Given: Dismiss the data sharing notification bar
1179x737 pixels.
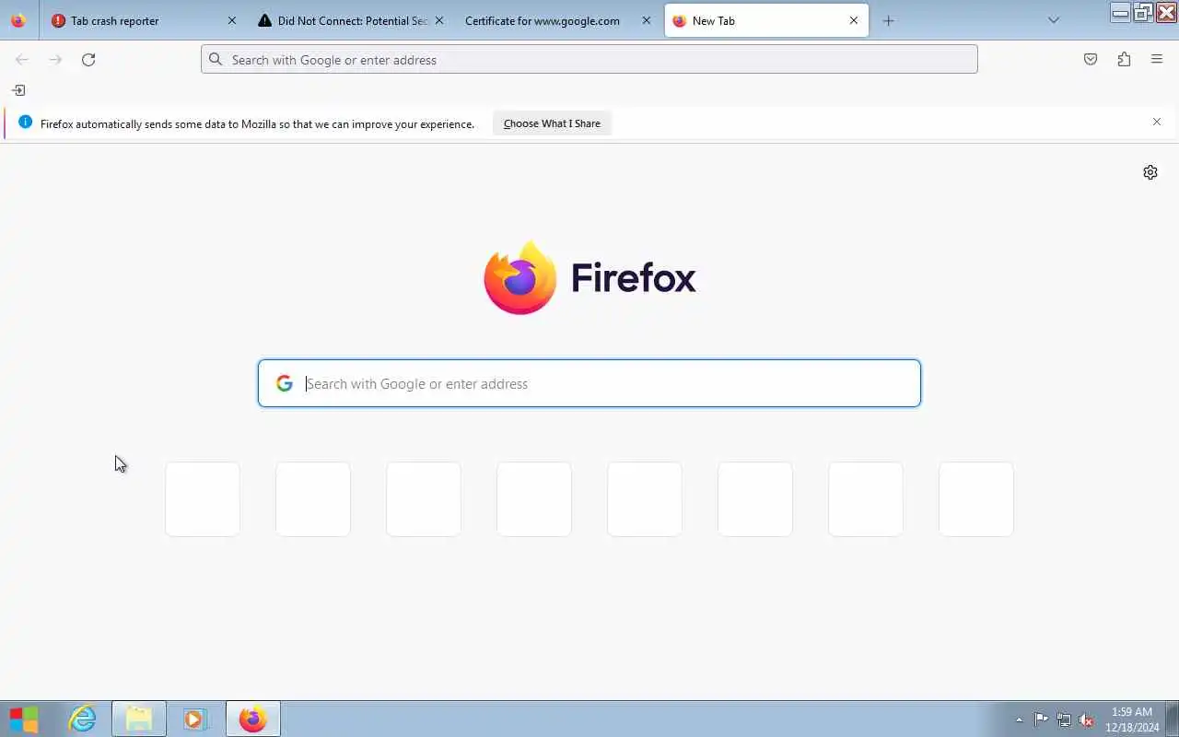Looking at the screenshot, I should click(1157, 122).
